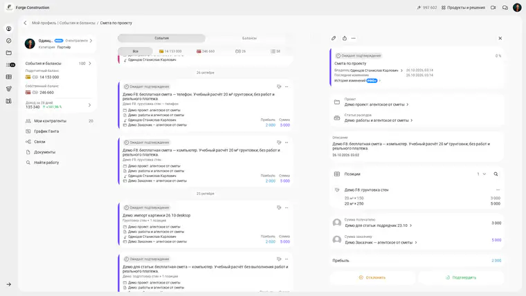Open Мои контрагенты menu item
526x296 pixels.
(x=59, y=121)
